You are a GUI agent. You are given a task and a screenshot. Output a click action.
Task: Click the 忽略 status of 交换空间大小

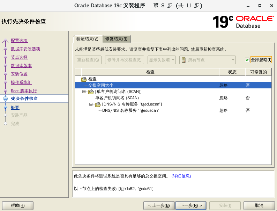(224, 86)
